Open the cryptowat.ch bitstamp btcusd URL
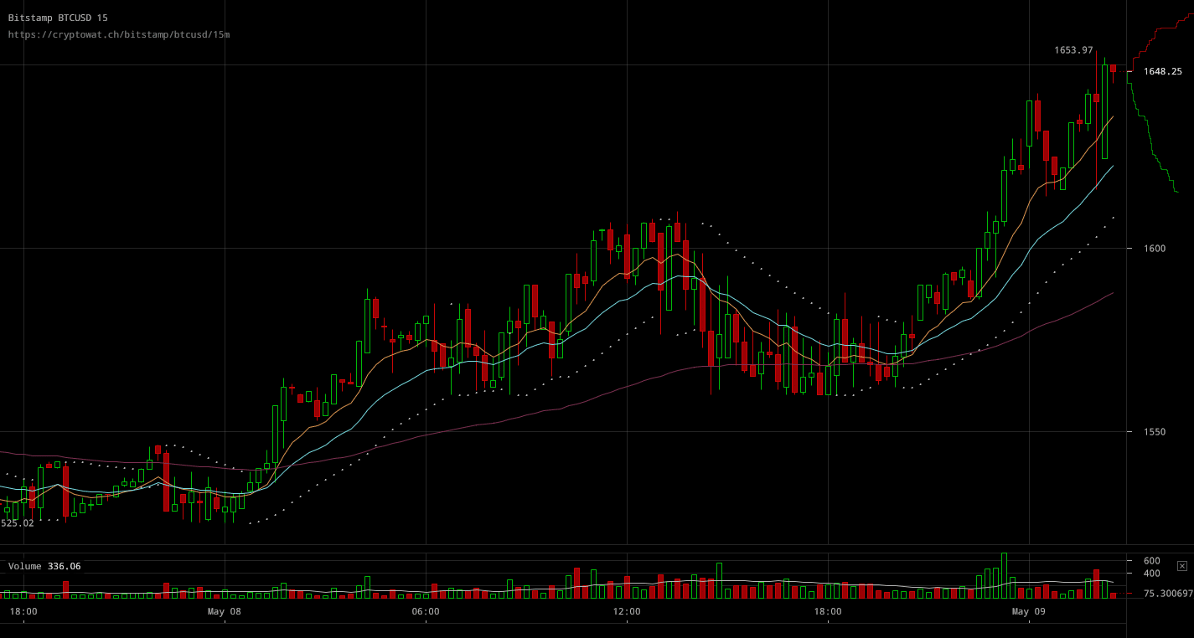 (x=118, y=34)
